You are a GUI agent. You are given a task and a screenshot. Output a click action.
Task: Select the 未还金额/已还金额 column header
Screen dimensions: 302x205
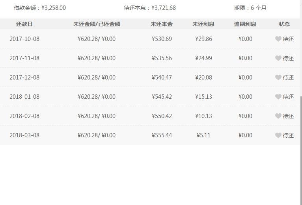pyautogui.click(x=97, y=24)
